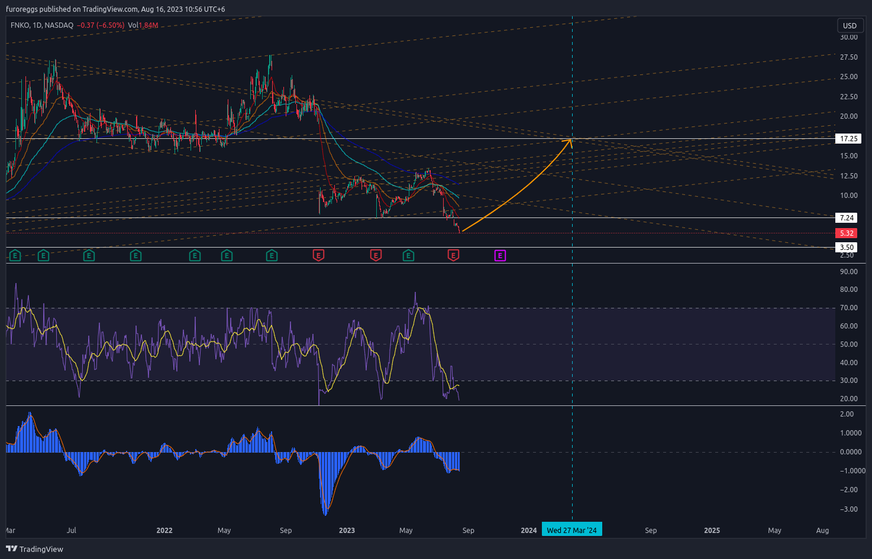Click the first red earnings marker

click(x=318, y=256)
